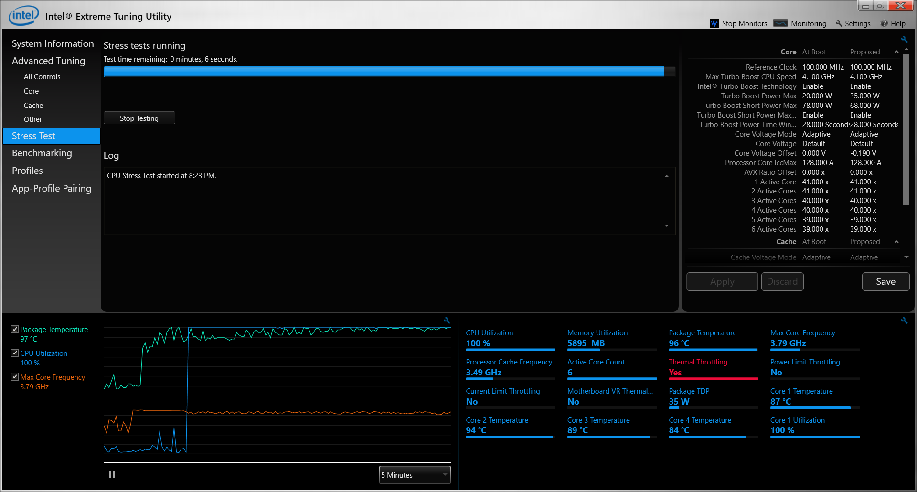917x492 pixels.
Task: Click the Discard button
Action: (782, 281)
